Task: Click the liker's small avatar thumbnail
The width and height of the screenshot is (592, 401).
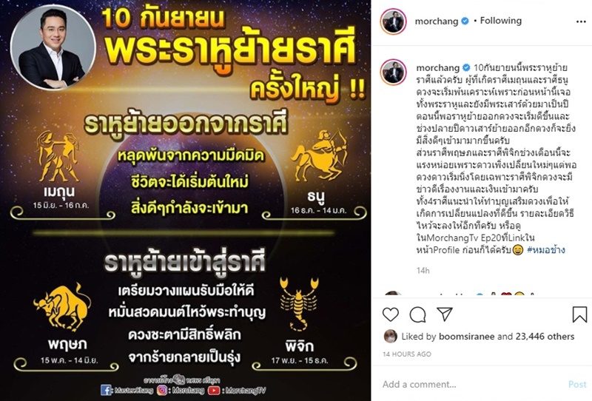Action: 391,336
